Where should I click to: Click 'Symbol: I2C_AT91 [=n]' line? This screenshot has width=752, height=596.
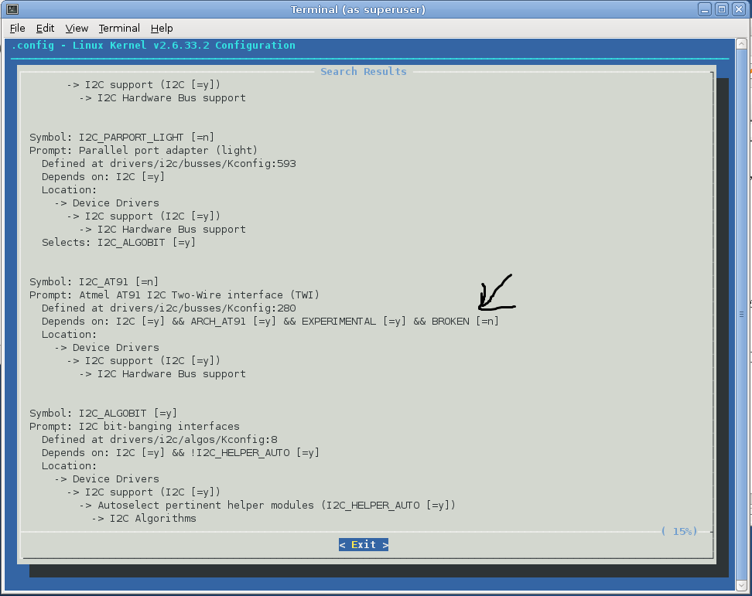coord(94,281)
